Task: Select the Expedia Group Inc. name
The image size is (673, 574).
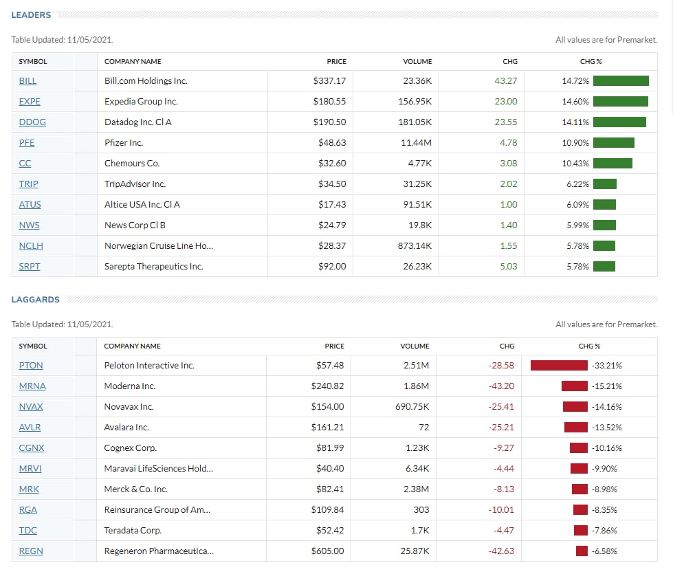Action: pyautogui.click(x=141, y=101)
